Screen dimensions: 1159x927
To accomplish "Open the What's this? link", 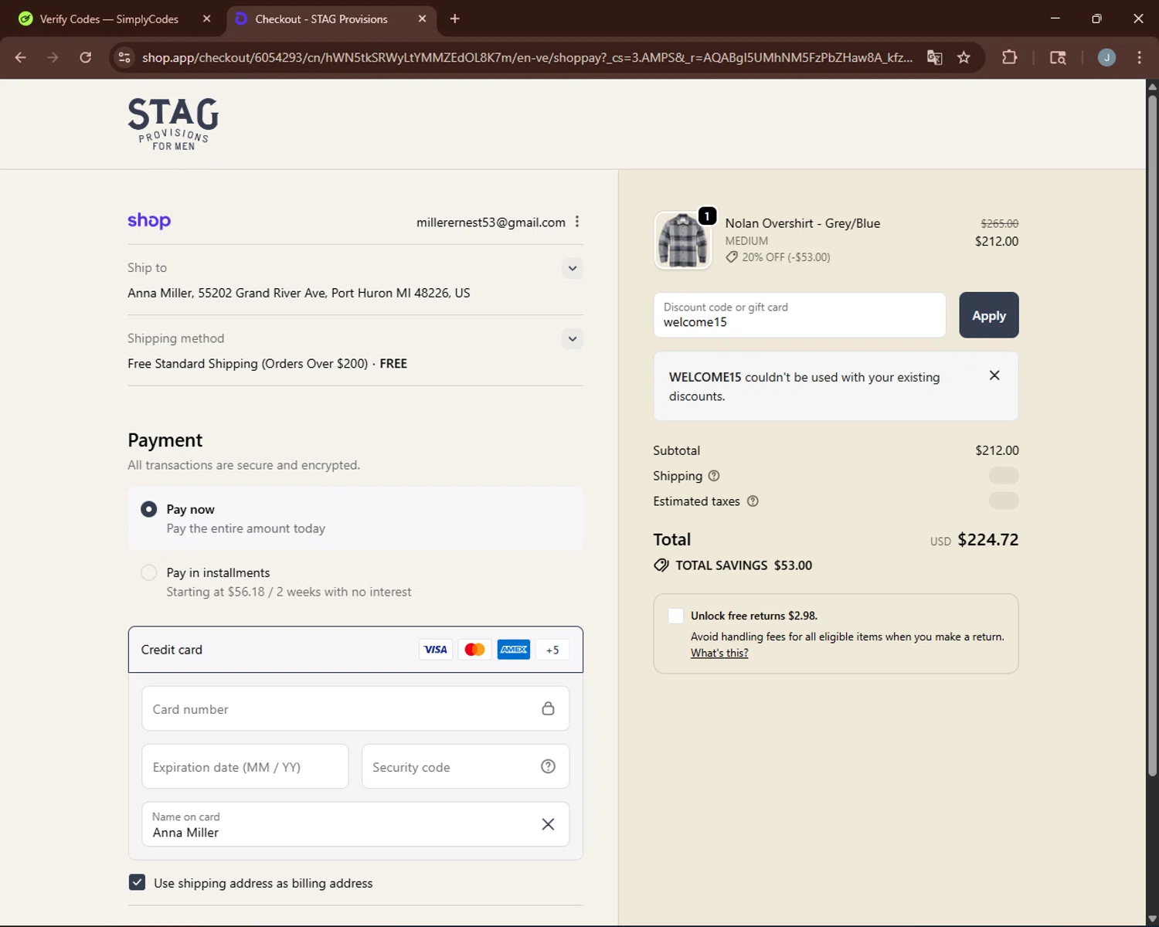I will point(719,653).
